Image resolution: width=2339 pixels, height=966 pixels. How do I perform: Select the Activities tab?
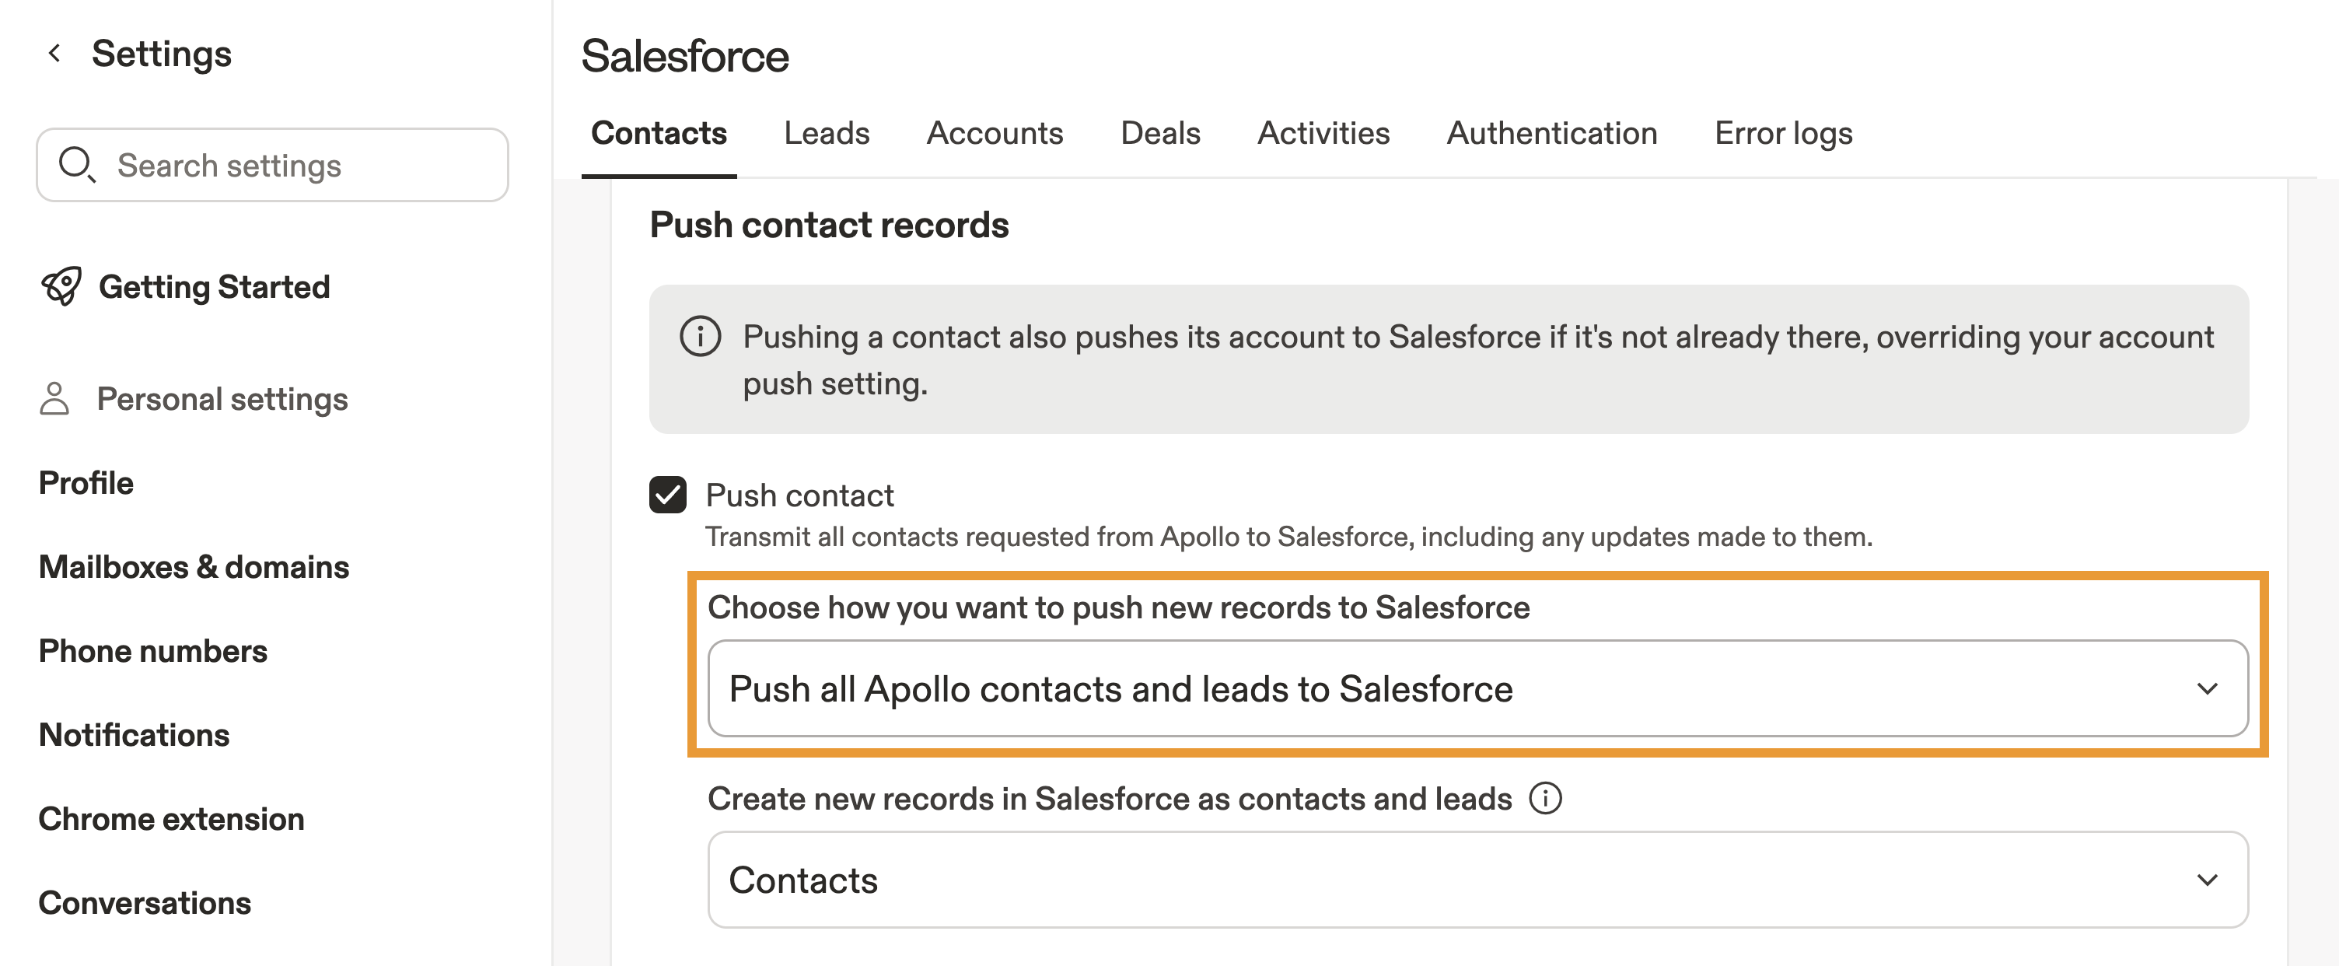click(x=1323, y=134)
